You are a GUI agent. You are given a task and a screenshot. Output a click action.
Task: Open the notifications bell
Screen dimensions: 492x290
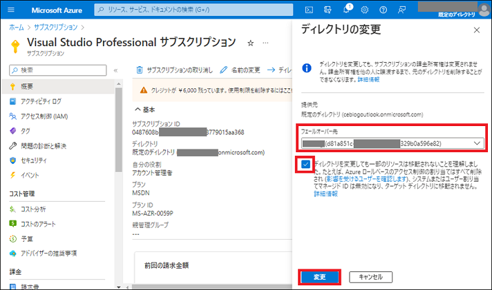[x=346, y=10]
